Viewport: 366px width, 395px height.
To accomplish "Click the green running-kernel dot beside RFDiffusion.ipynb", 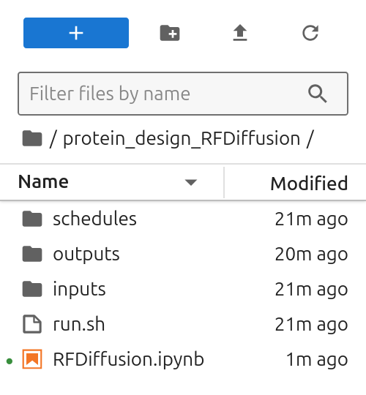I will point(10,361).
